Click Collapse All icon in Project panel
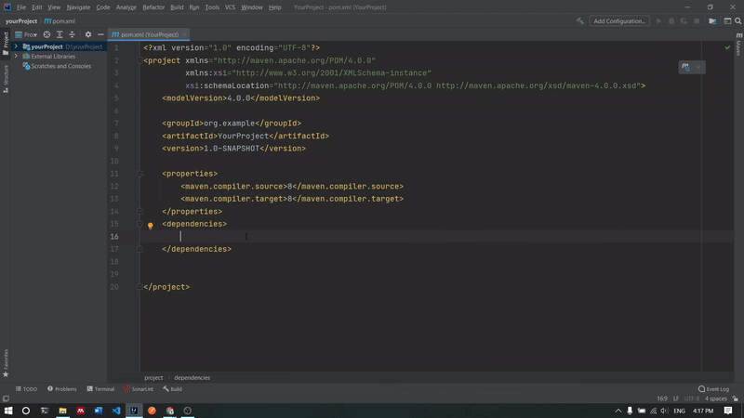The height and width of the screenshot is (418, 744). (x=73, y=34)
